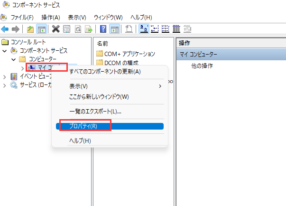Open the ヘルプ(H) menu in menu bar
The image size is (286, 206).
click(x=141, y=18)
